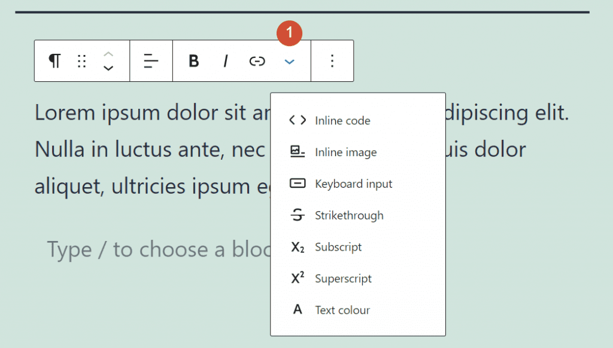Open the block options kebab menu
613x348 pixels.
tap(332, 60)
